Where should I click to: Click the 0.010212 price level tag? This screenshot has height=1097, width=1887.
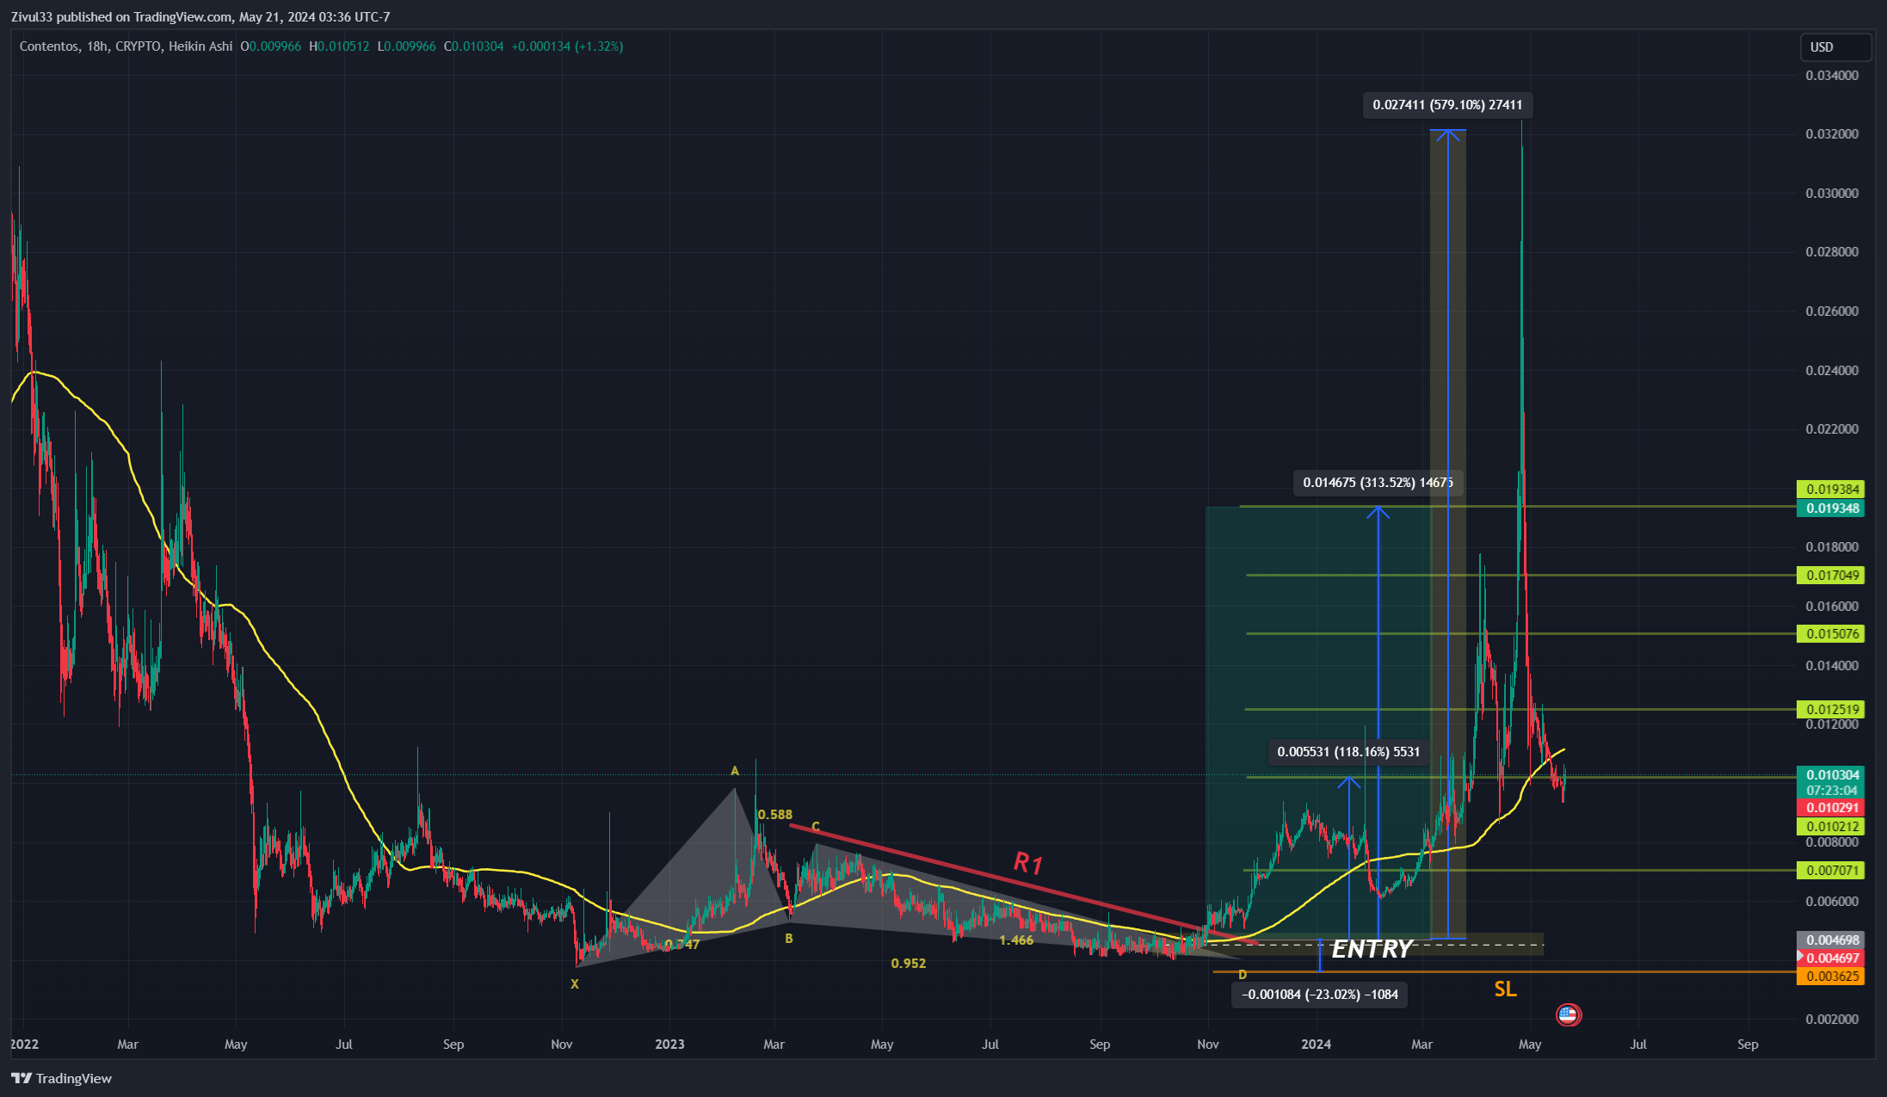point(1831,827)
